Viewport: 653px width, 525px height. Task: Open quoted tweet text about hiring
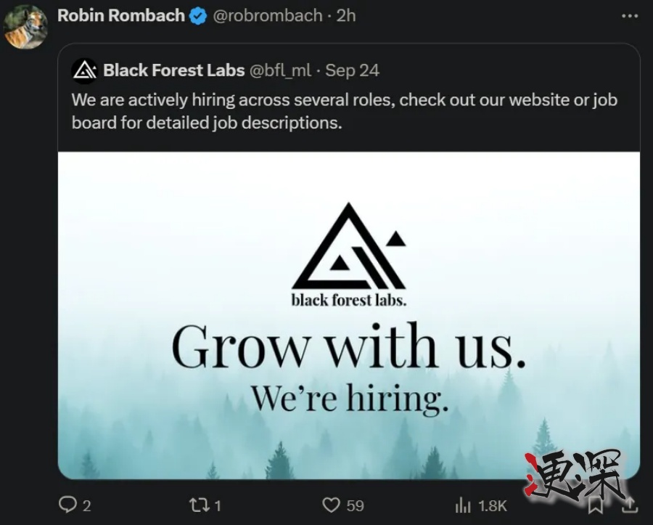tap(344, 110)
